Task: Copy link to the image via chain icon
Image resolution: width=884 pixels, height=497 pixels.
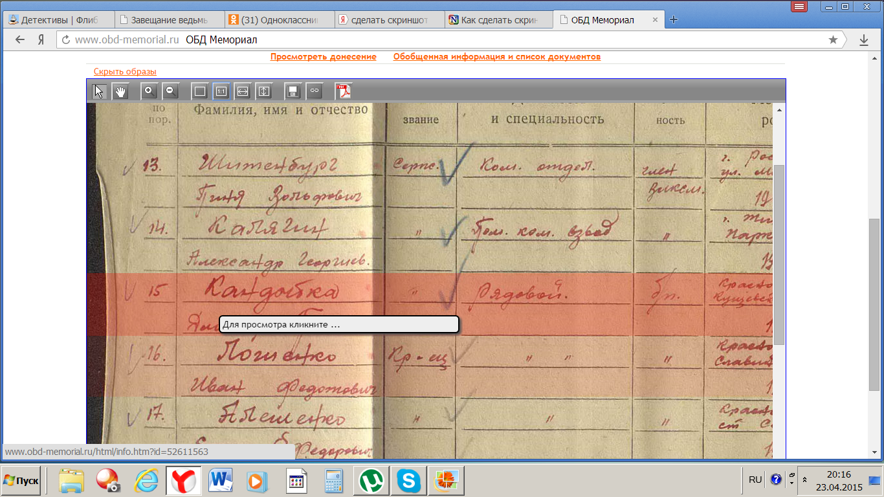Action: 314,91
